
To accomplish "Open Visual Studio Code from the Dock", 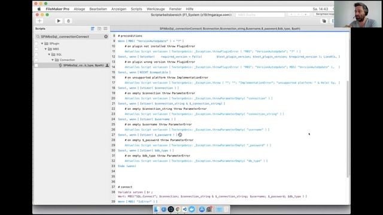I will 185,209.
